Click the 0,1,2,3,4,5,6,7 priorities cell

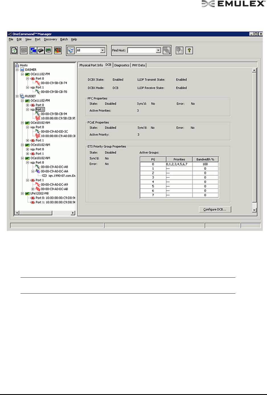(x=179, y=164)
